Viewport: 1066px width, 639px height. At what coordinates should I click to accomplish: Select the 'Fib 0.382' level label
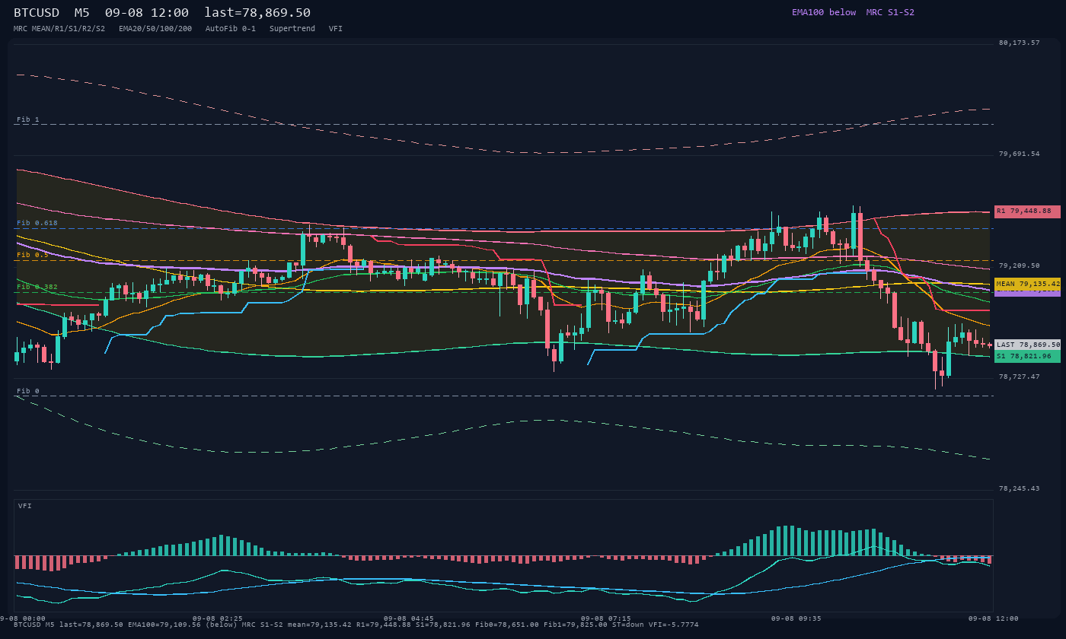pos(37,287)
